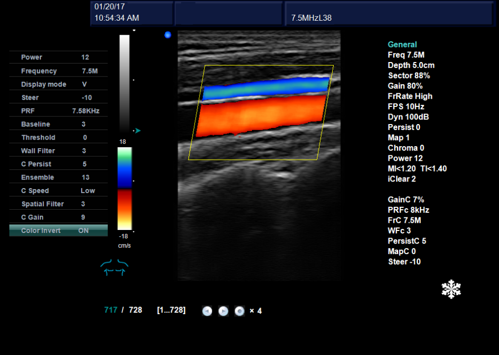Click the PRFc 8kHz info line
Viewport: 499px width, 355px height.
click(409, 210)
